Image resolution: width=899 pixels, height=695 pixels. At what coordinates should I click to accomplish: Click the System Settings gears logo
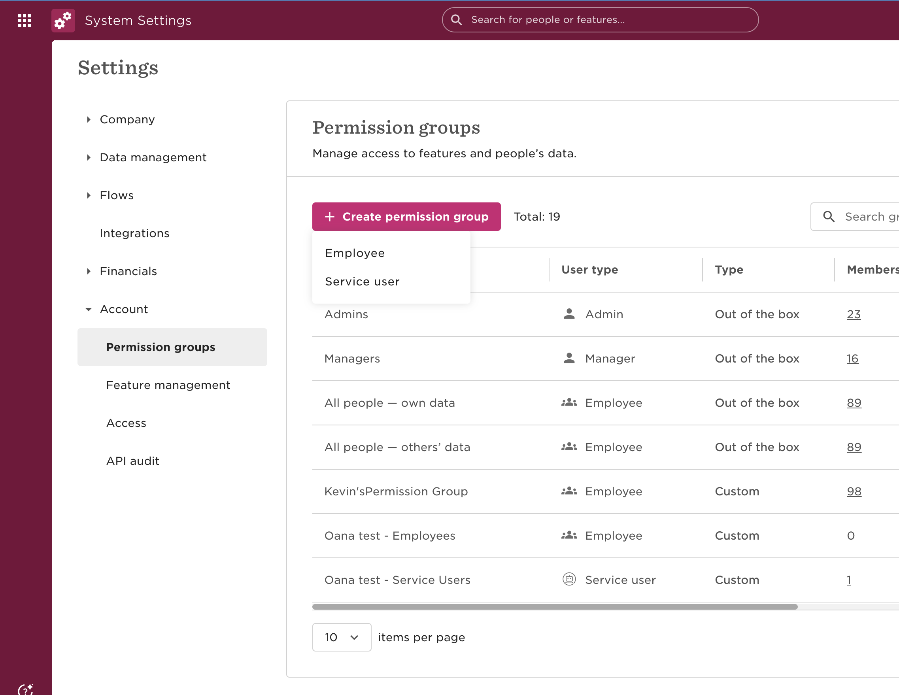click(x=63, y=20)
